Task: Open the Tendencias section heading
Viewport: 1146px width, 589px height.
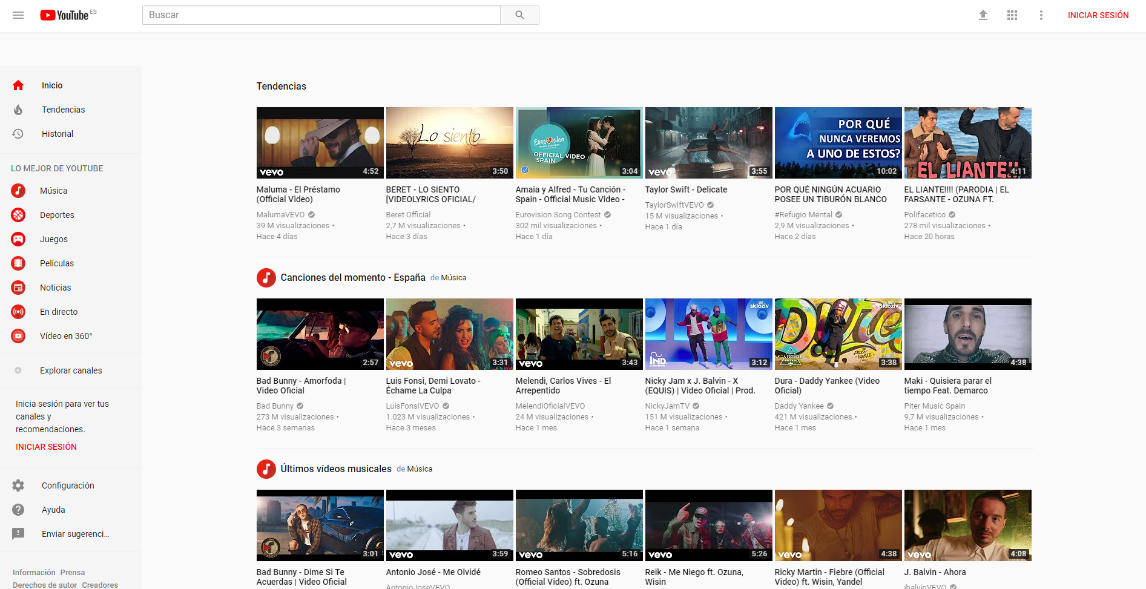Action: 282,87
